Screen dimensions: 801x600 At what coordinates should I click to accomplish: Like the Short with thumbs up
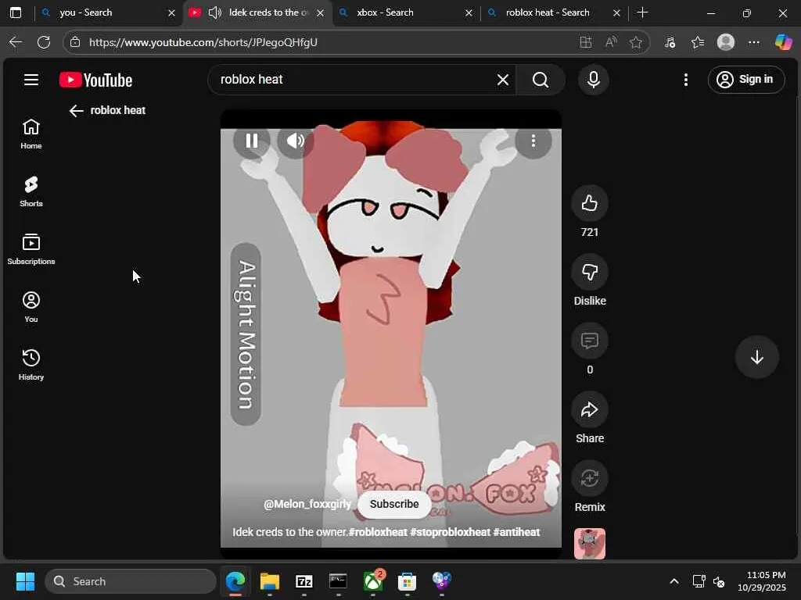tap(590, 203)
